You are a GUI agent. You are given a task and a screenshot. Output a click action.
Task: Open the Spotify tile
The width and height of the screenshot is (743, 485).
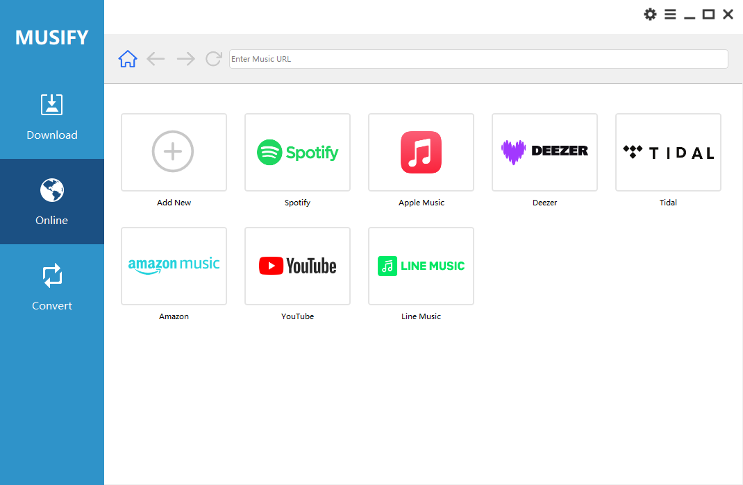point(298,152)
